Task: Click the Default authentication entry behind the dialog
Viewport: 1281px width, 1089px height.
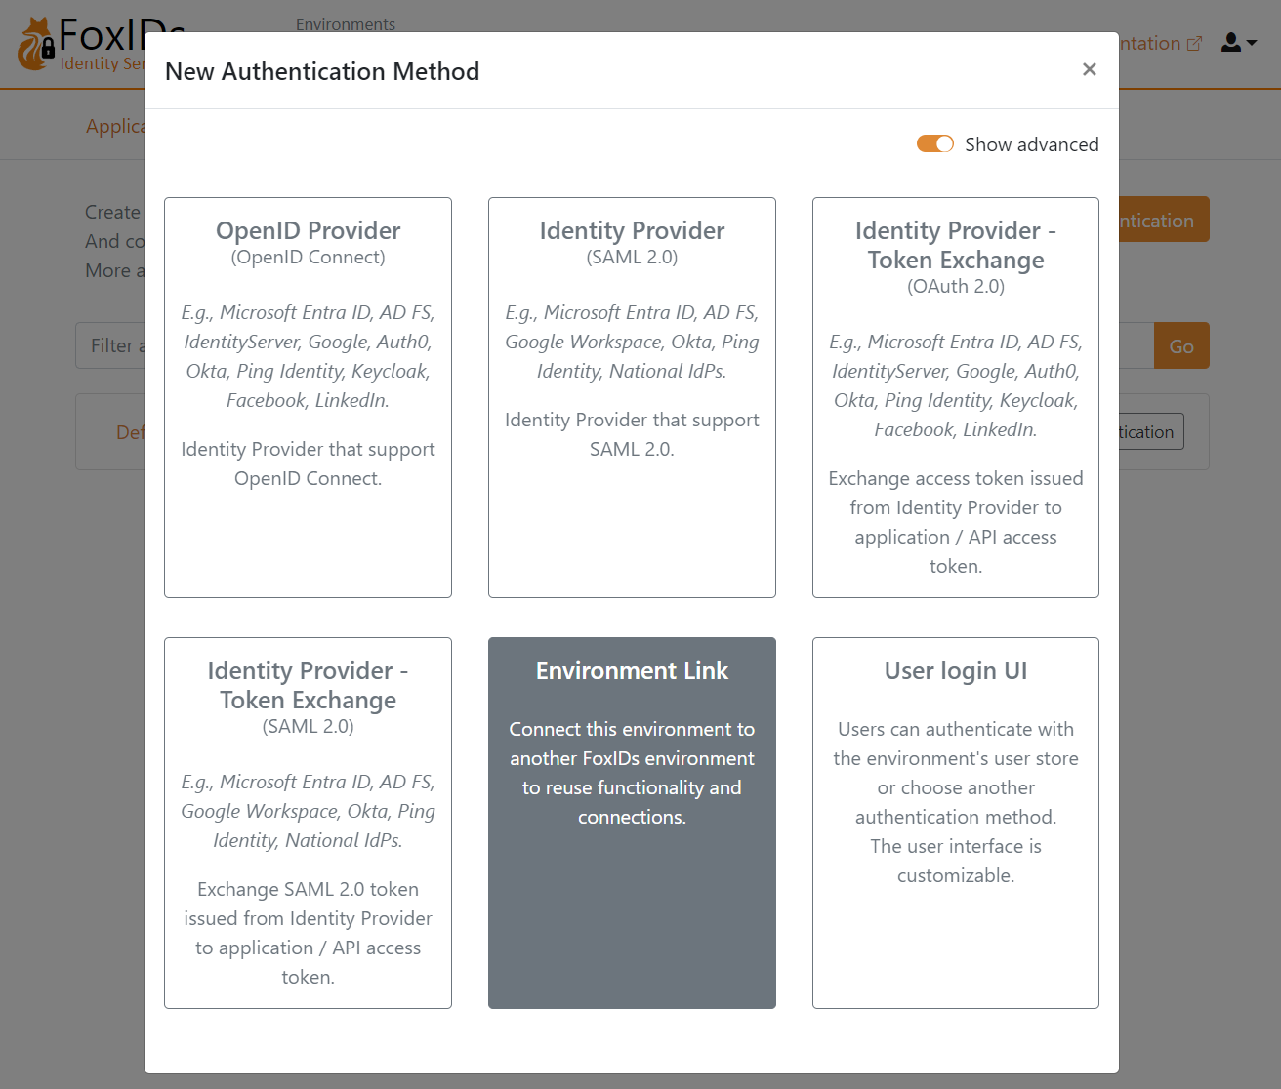Action: click(135, 431)
